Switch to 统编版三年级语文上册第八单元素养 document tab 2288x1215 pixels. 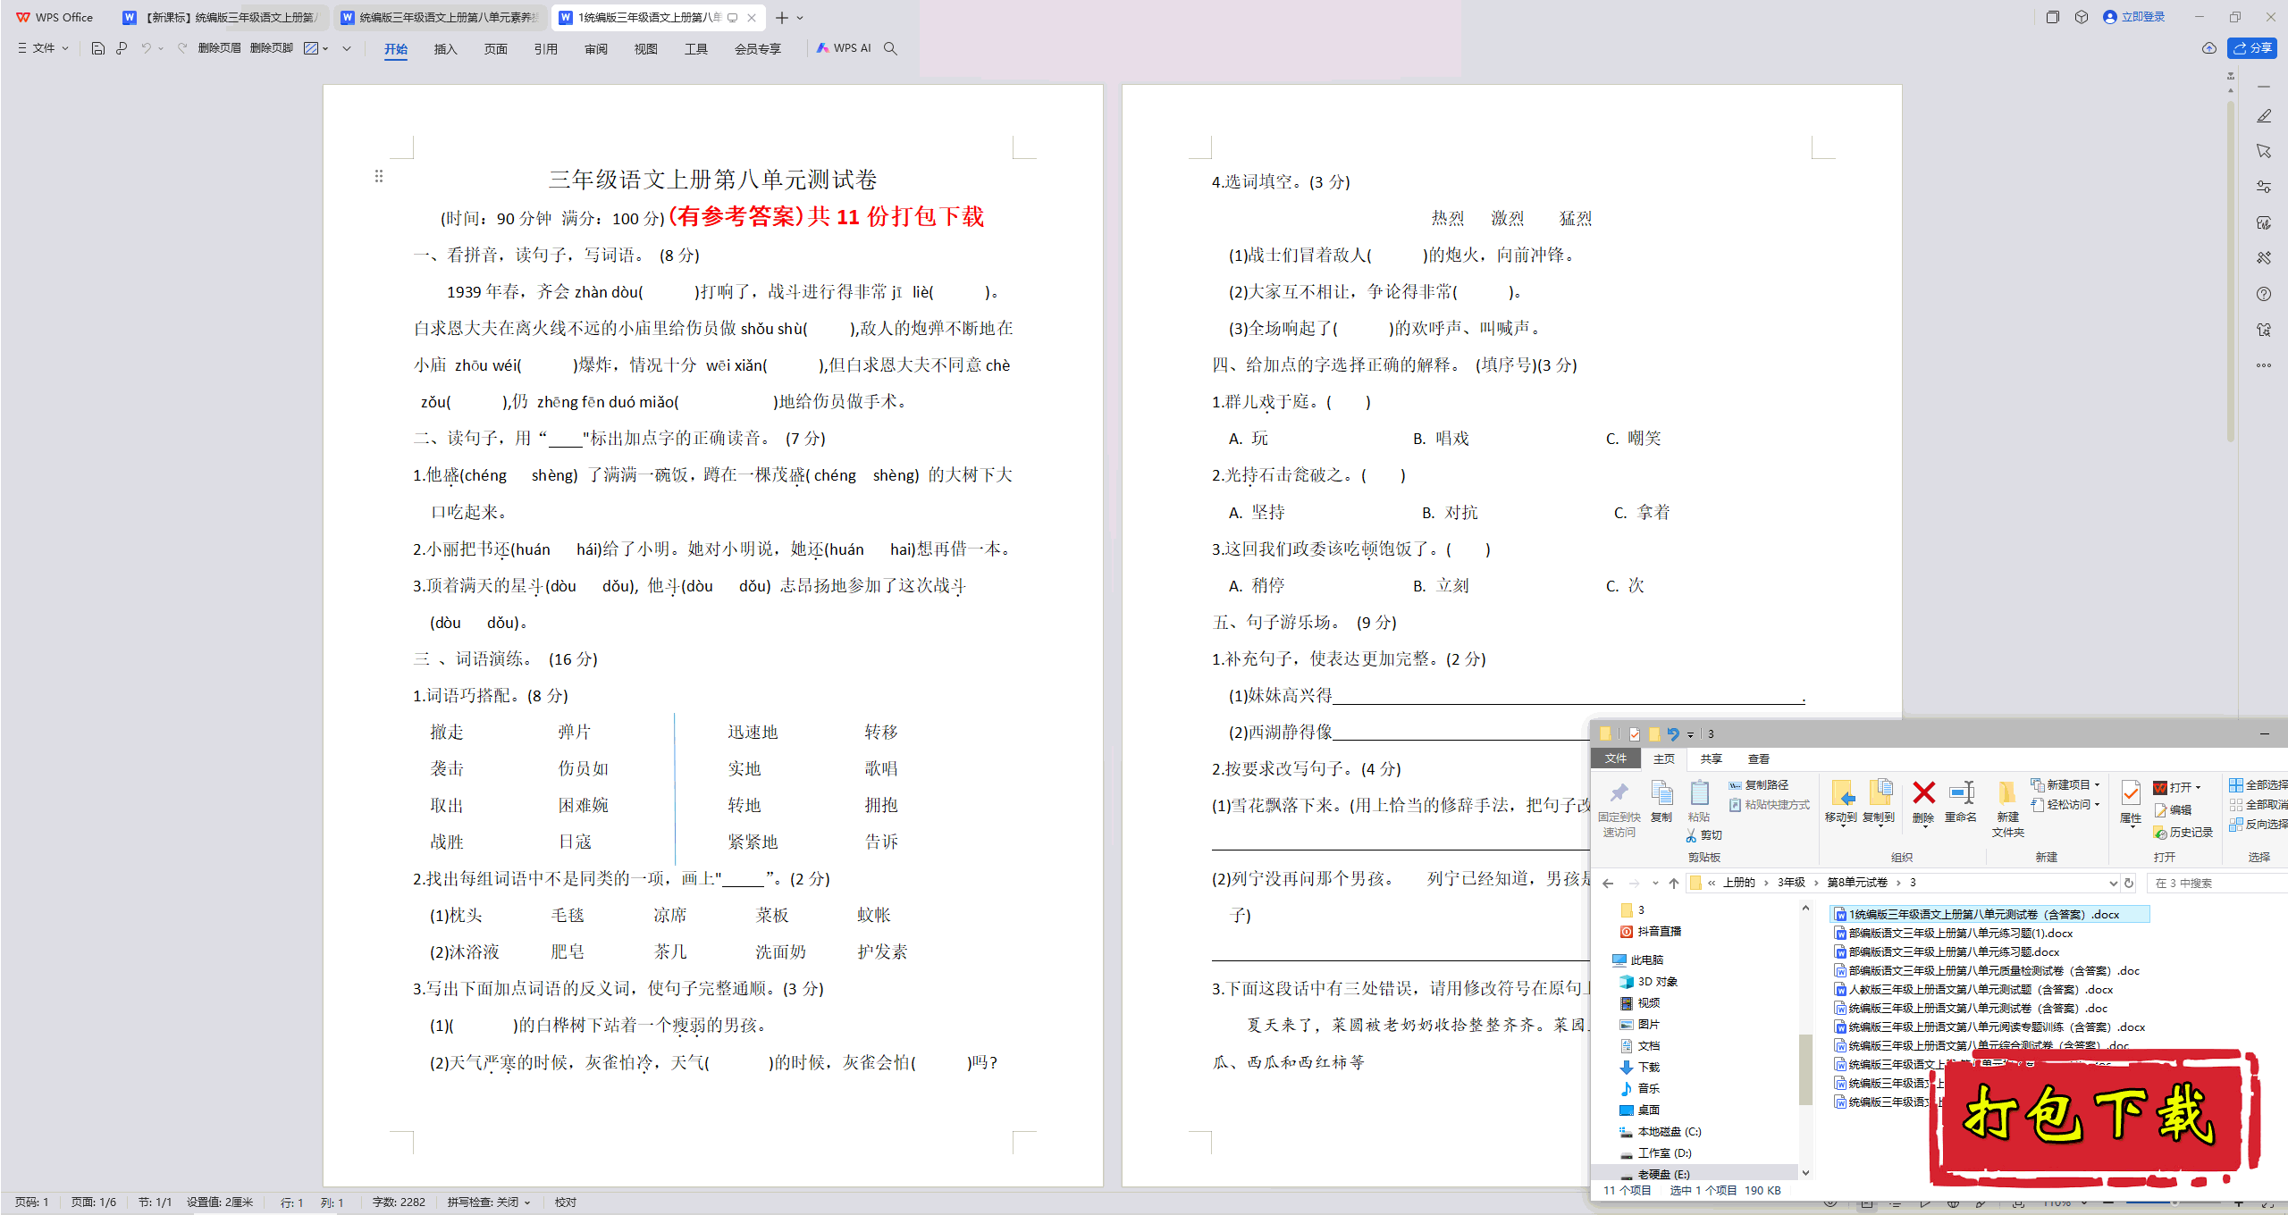click(x=442, y=17)
